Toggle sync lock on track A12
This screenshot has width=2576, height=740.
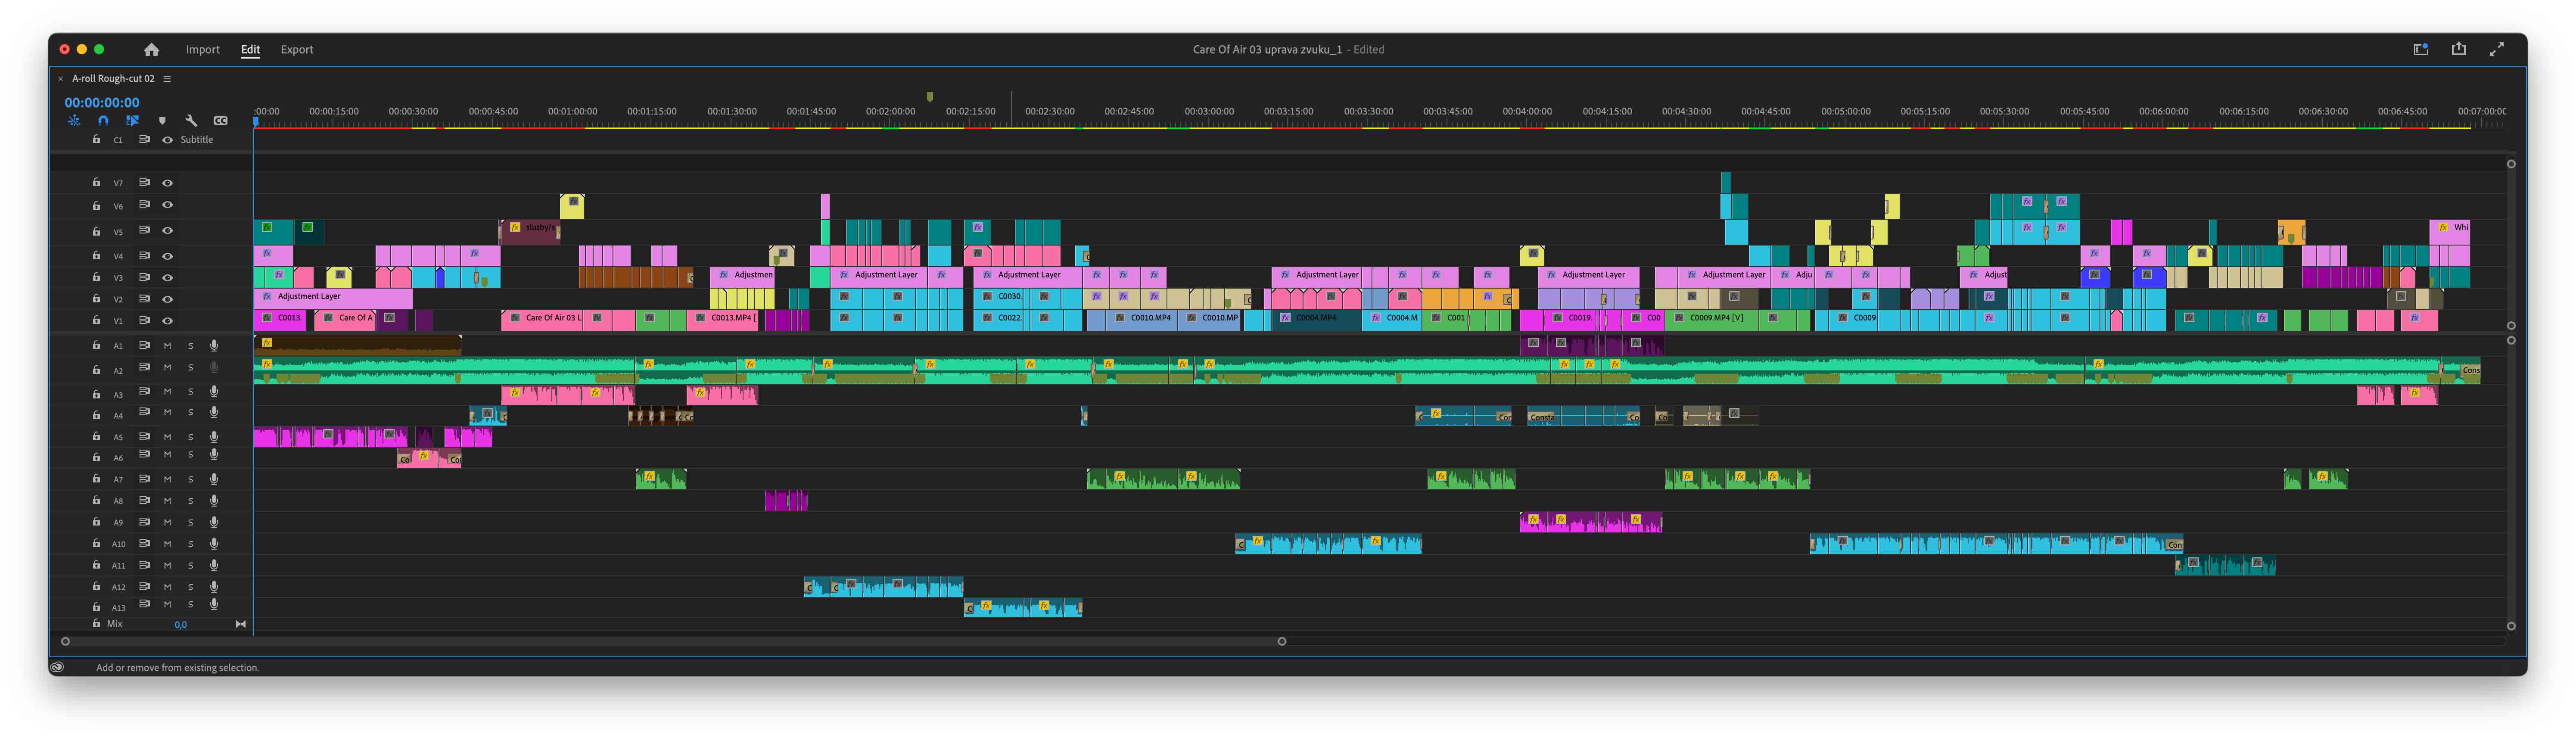pos(144,587)
